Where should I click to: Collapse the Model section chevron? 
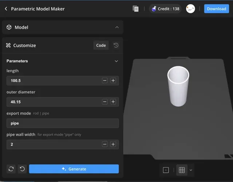pyautogui.click(x=117, y=27)
